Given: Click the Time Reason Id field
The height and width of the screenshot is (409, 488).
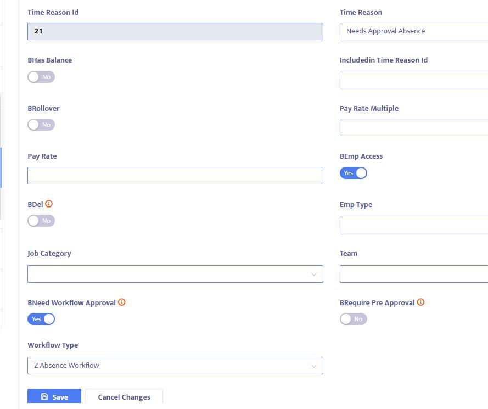Looking at the screenshot, I should pos(175,31).
